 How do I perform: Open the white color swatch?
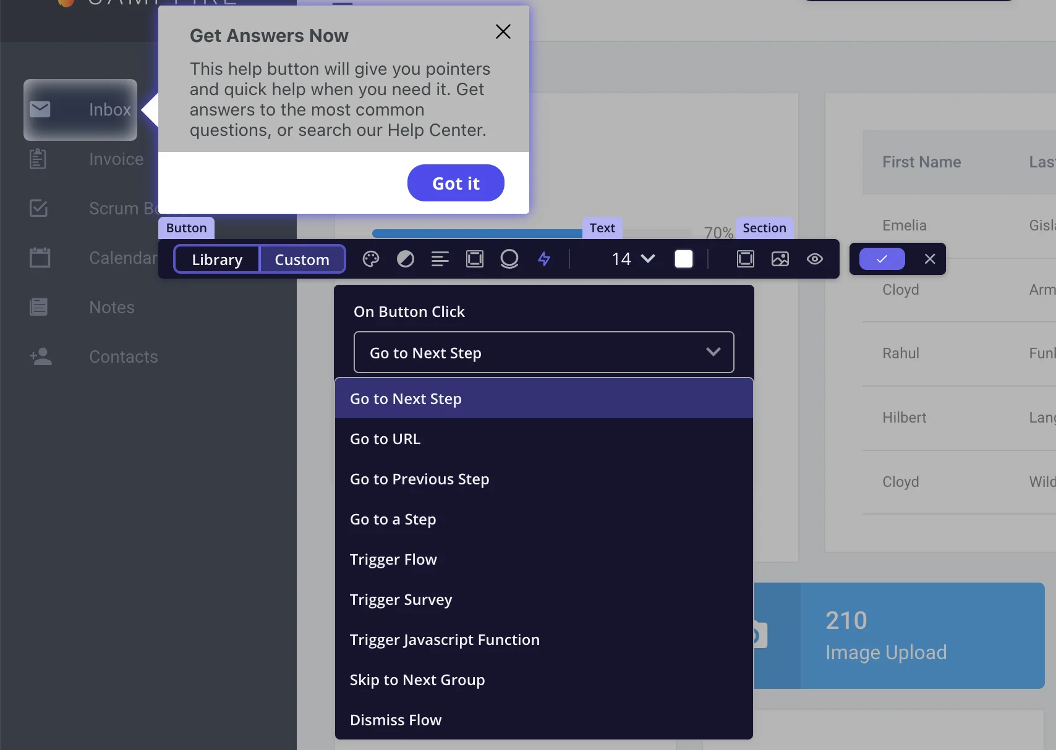684,259
